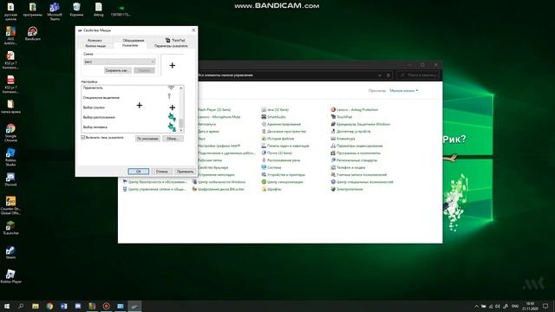Switch to the Параметры указателя tab
The height and width of the screenshot is (312, 555).
[x=171, y=46]
